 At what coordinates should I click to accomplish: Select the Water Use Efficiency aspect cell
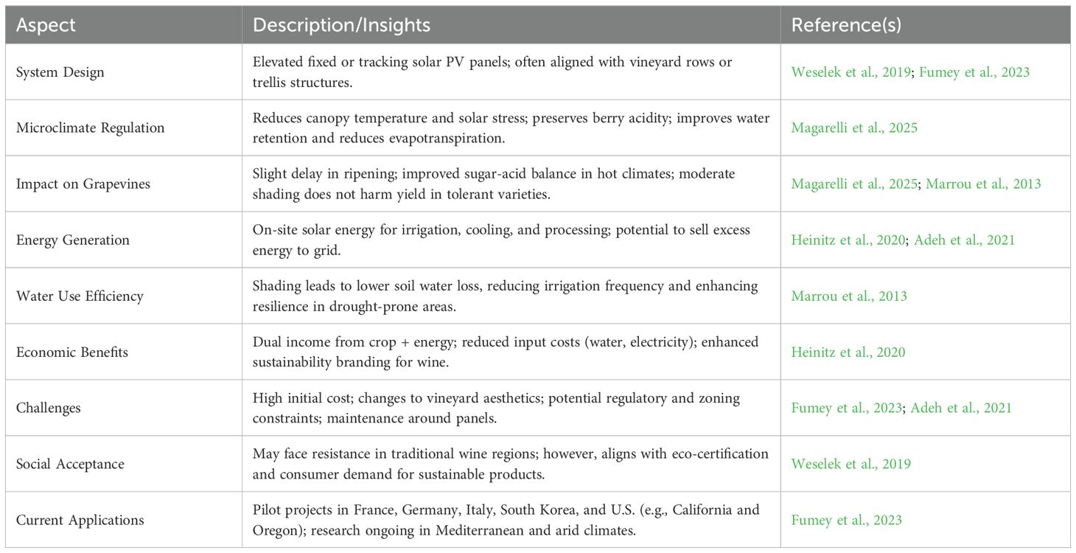click(80, 296)
